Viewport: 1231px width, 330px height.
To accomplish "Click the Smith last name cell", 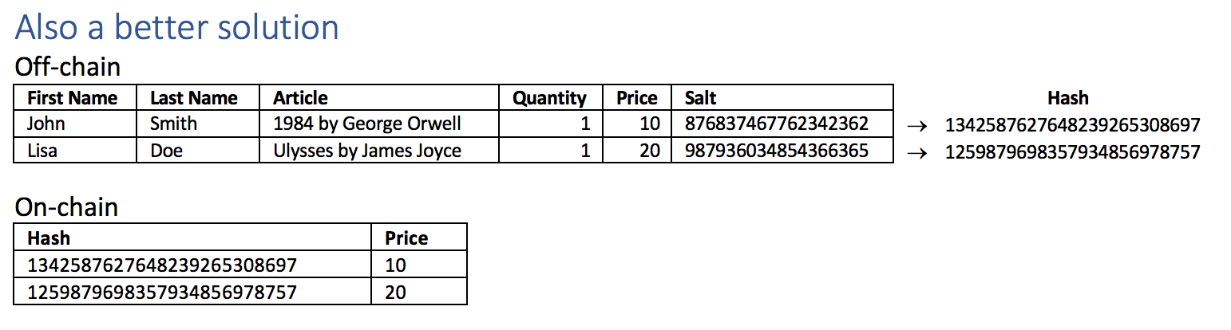I will 173,124.
